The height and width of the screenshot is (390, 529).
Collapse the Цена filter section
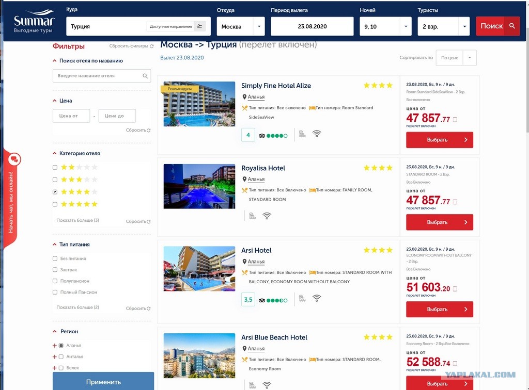point(55,101)
